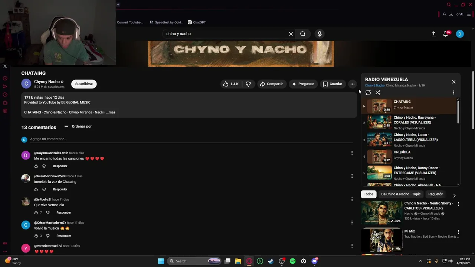Click the Preguntar button
The height and width of the screenshot is (267, 475).
point(303,84)
